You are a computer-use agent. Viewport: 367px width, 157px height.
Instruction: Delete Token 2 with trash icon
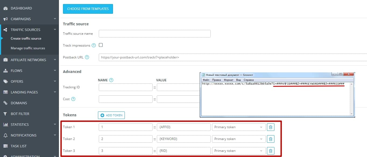click(271, 139)
